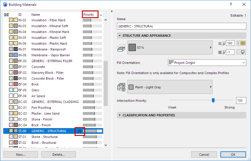This screenshot has height=161, width=251.
Task: Select the Stone - Finish row
Action: [53, 119]
